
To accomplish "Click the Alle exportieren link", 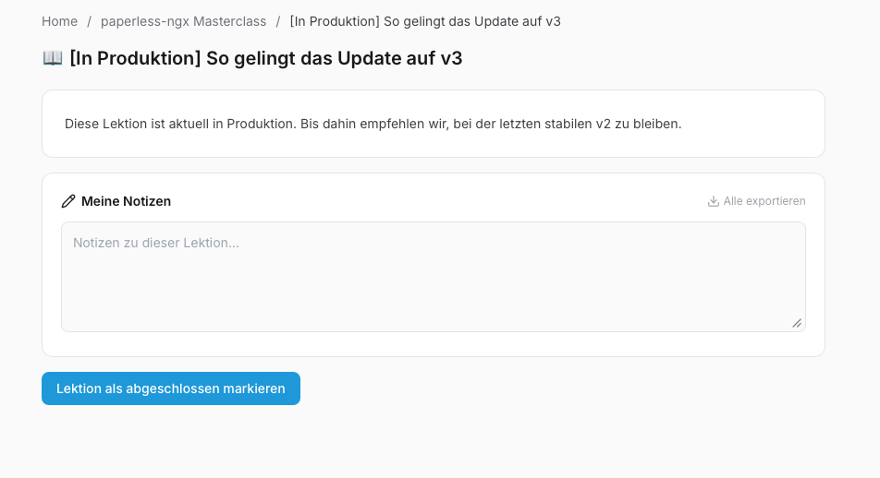I will pos(756,201).
